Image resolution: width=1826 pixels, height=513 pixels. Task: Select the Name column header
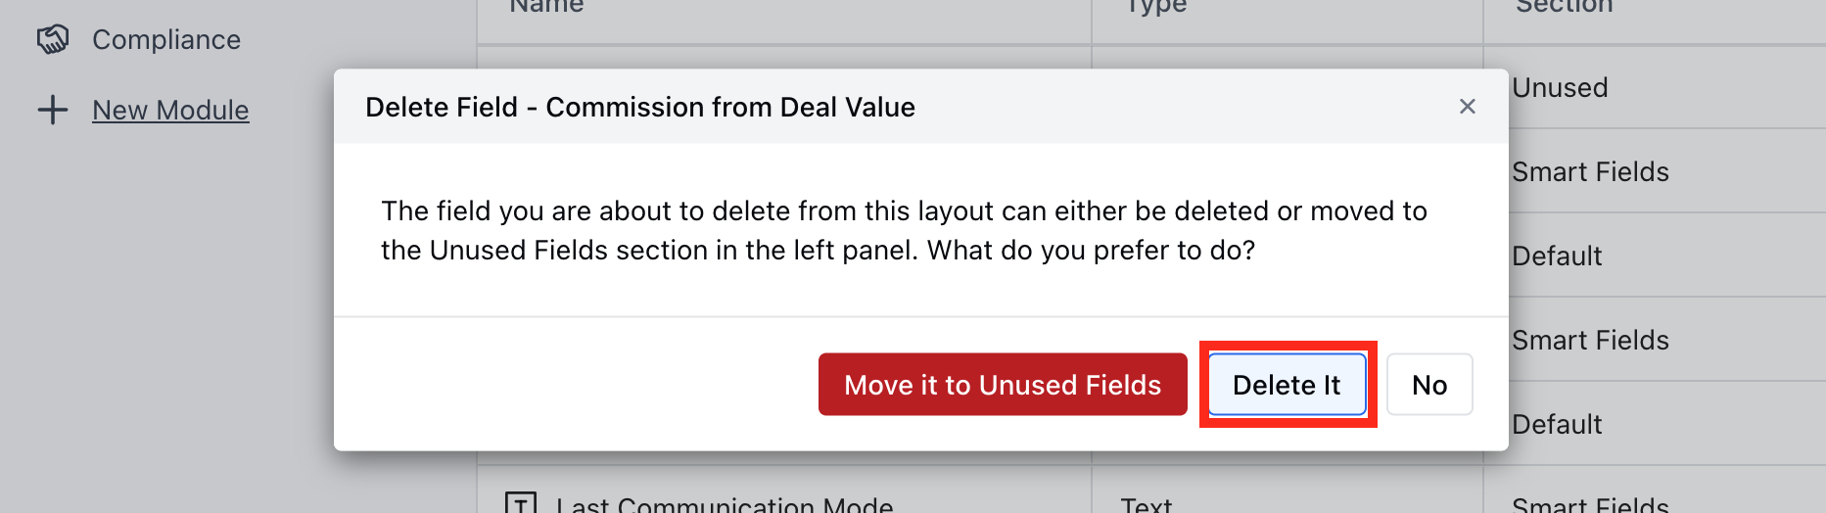click(x=546, y=6)
